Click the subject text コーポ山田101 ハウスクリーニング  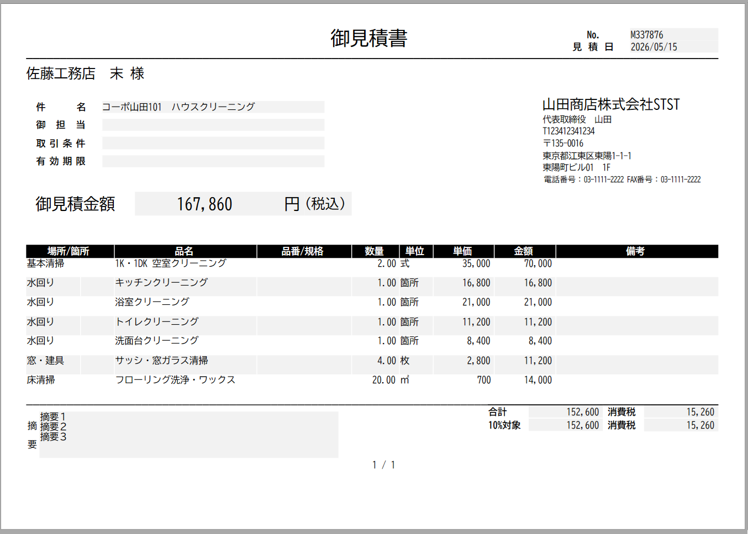click(x=178, y=107)
